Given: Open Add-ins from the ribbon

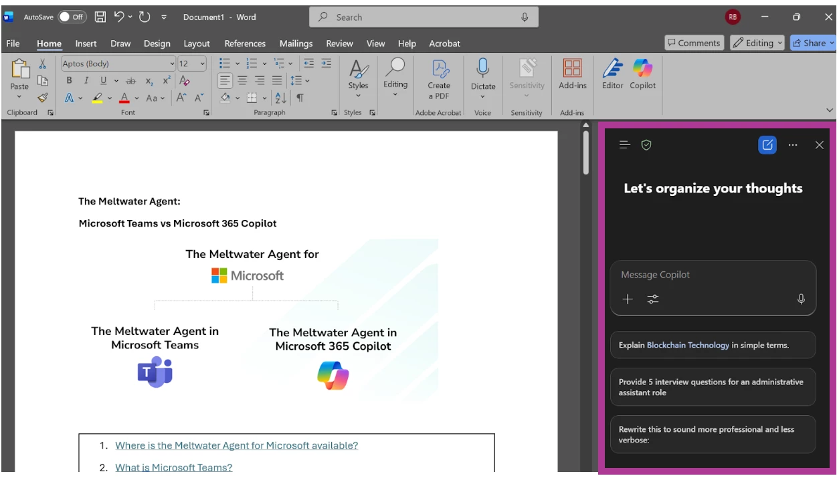Looking at the screenshot, I should 573,74.
